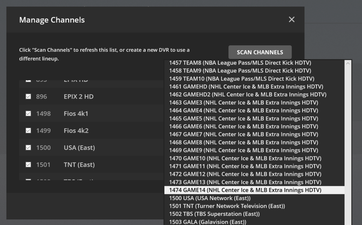The width and height of the screenshot is (362, 225).
Task: Pick 1467 GAME7 from the list
Action: point(254,134)
